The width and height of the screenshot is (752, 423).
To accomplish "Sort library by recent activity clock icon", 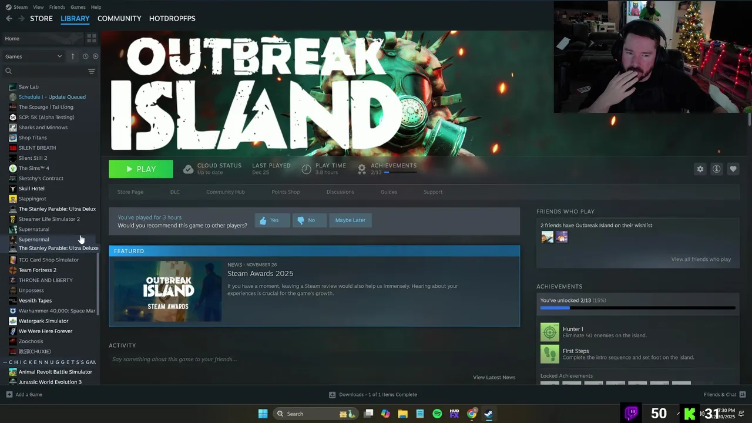I will [85, 56].
